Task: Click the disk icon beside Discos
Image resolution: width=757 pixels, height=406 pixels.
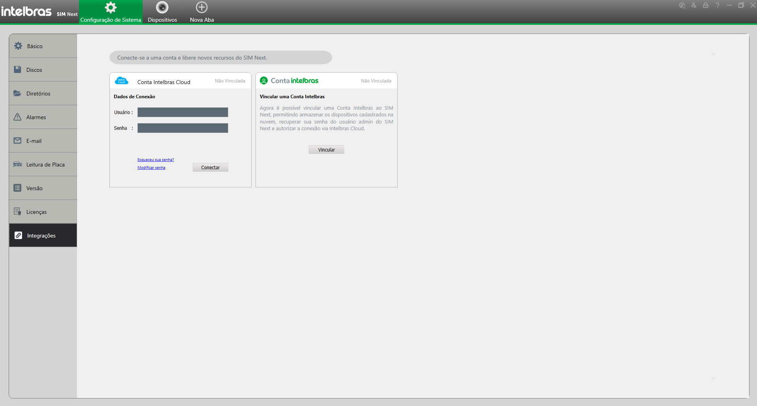Action: [x=17, y=69]
